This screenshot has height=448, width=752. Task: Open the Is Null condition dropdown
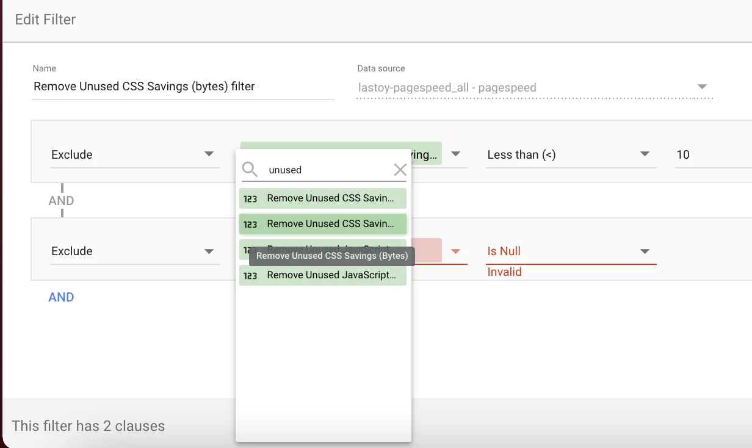[571, 251]
